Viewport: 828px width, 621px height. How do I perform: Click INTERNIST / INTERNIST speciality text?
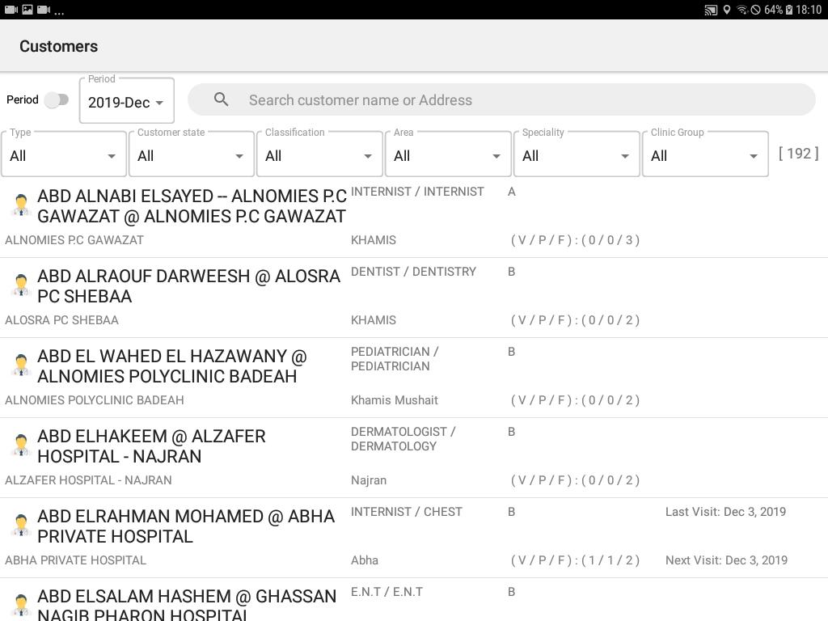[417, 192]
